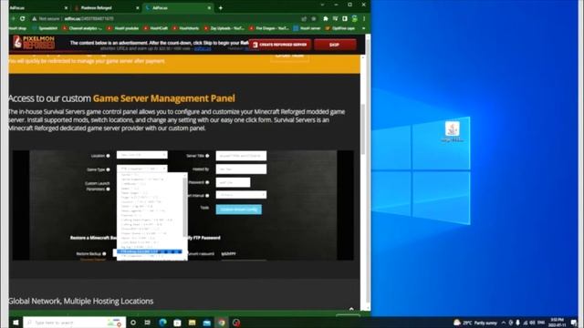584x328 pixels.
Task: Expand the hidden system tray icons chevron
Action: (504, 323)
